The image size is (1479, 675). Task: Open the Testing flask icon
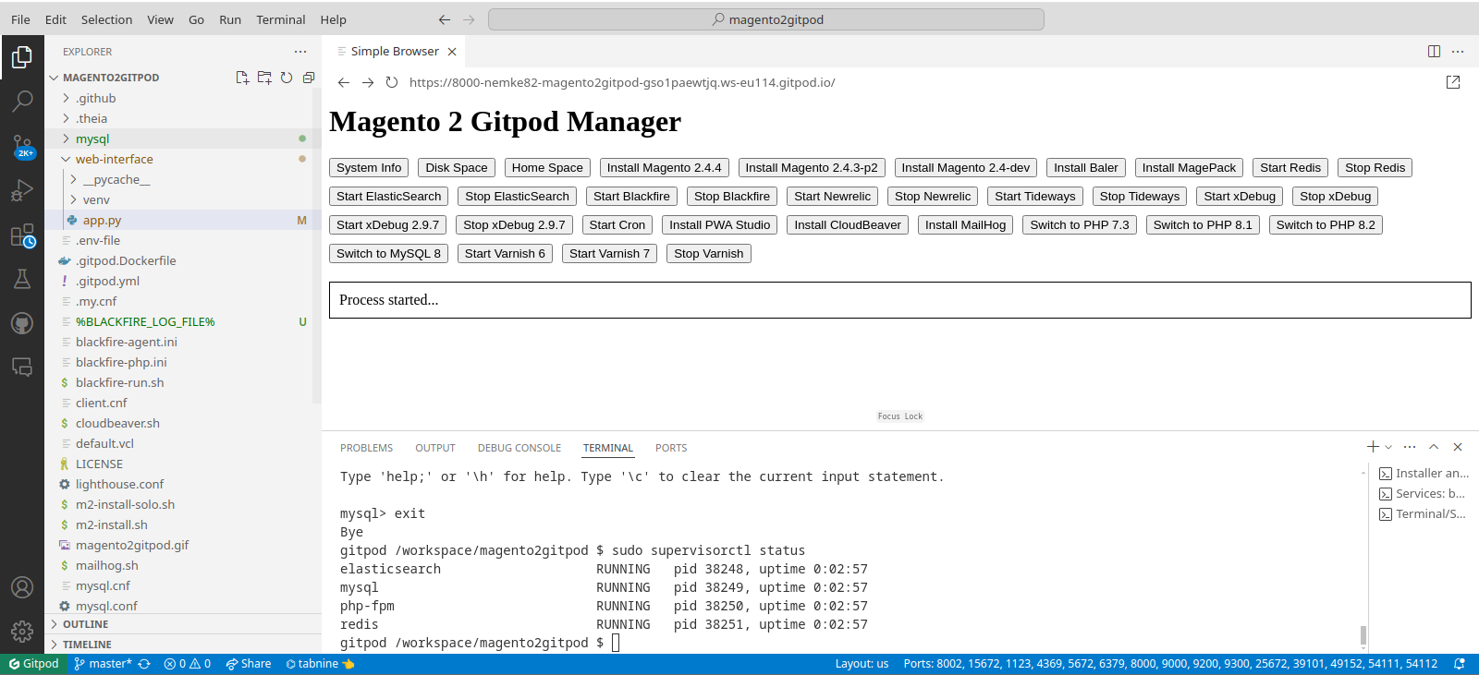pyautogui.click(x=22, y=279)
